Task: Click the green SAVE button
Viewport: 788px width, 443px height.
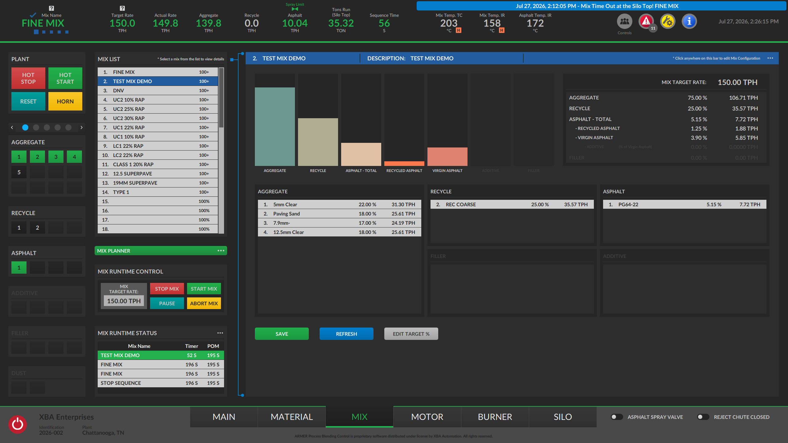Action: (x=282, y=334)
